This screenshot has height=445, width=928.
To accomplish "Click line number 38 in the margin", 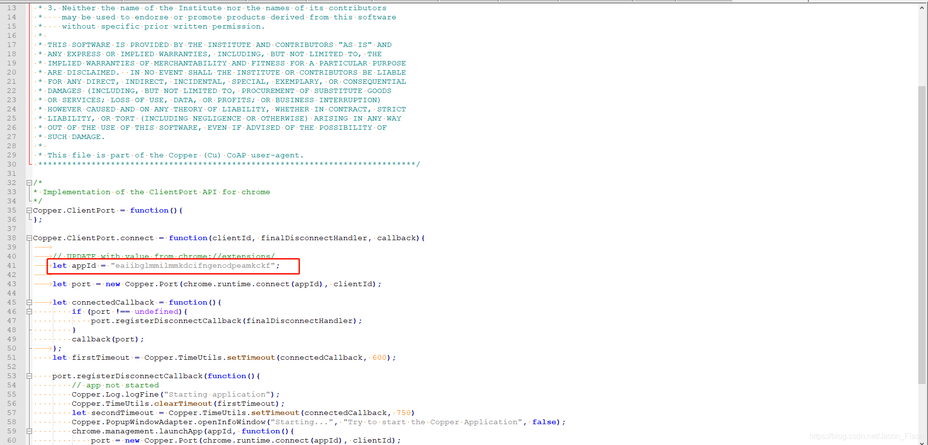I will pos(11,238).
